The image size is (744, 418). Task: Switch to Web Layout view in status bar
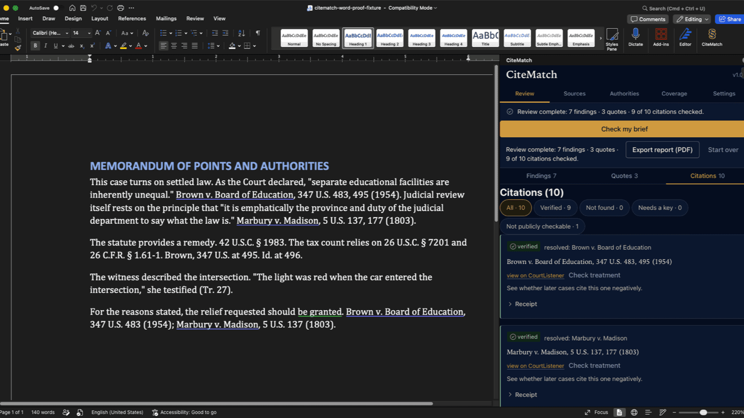(x=634, y=413)
